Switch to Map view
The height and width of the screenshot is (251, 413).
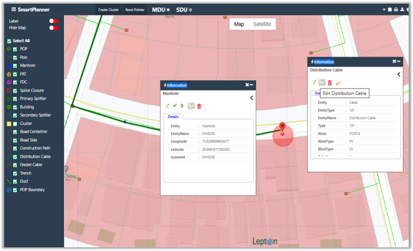(x=239, y=24)
